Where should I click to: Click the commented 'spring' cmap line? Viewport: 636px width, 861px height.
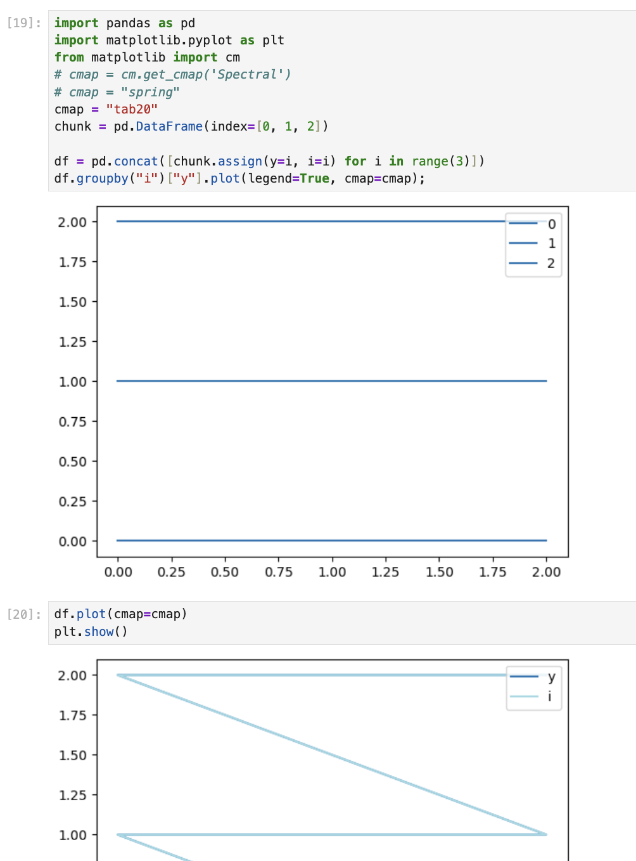click(117, 93)
